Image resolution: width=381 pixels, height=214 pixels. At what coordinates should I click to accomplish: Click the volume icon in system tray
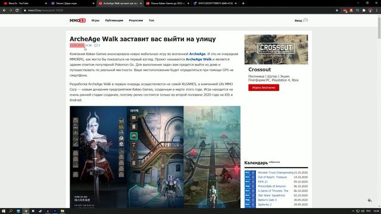[363, 211]
